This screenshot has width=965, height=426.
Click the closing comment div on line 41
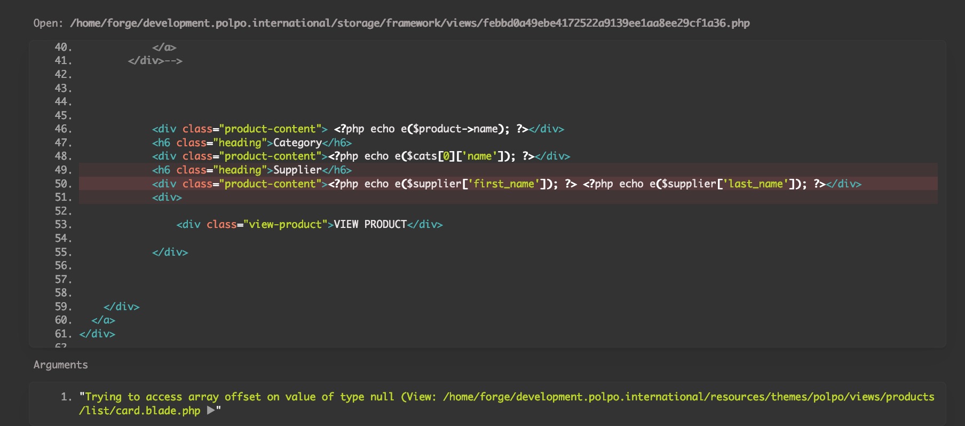(x=155, y=60)
